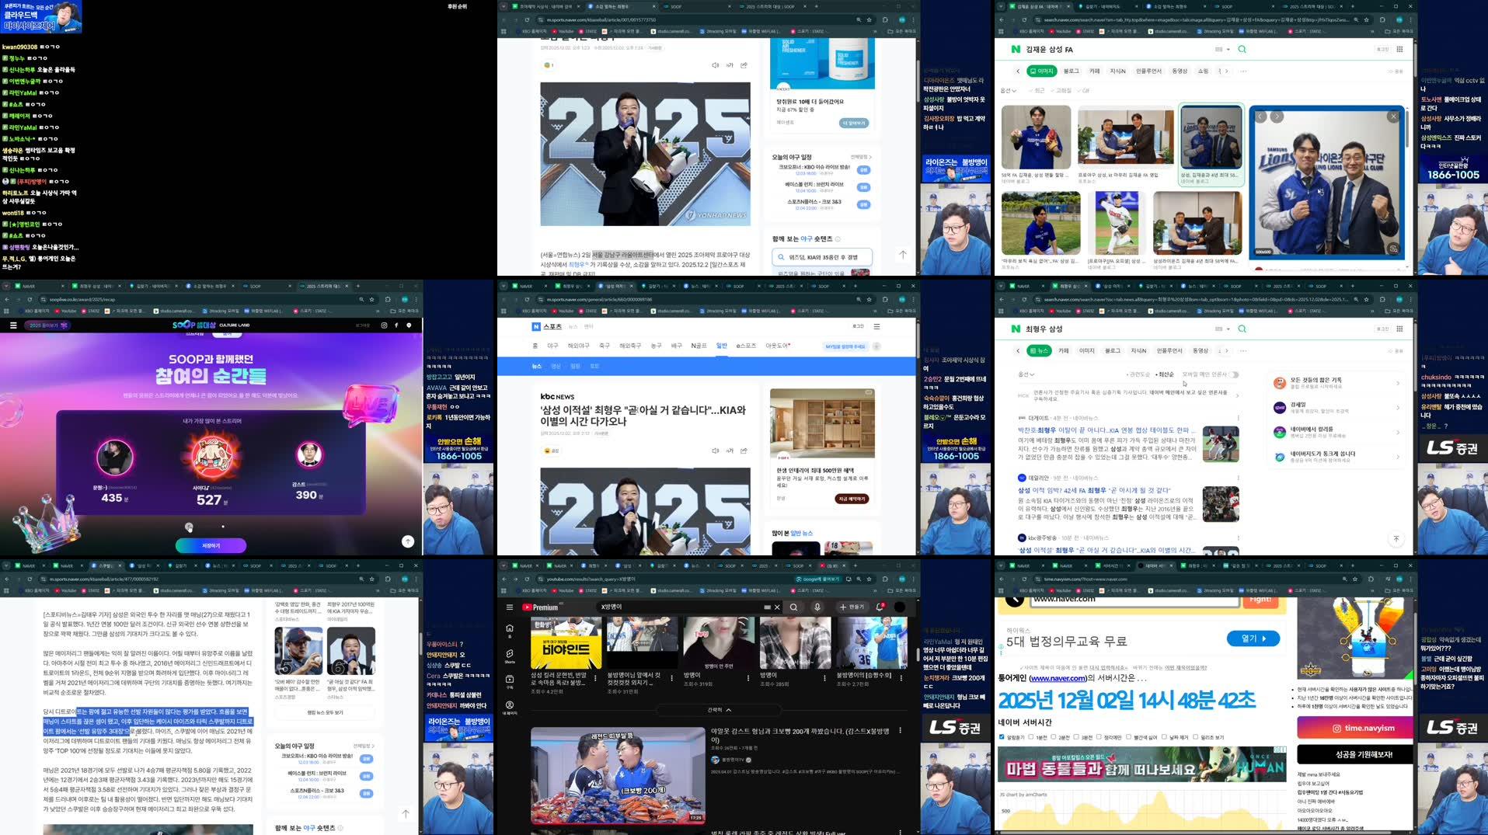
Task: Open the 최신순 sort dropdown on 최형우 news
Action: click(x=1166, y=374)
